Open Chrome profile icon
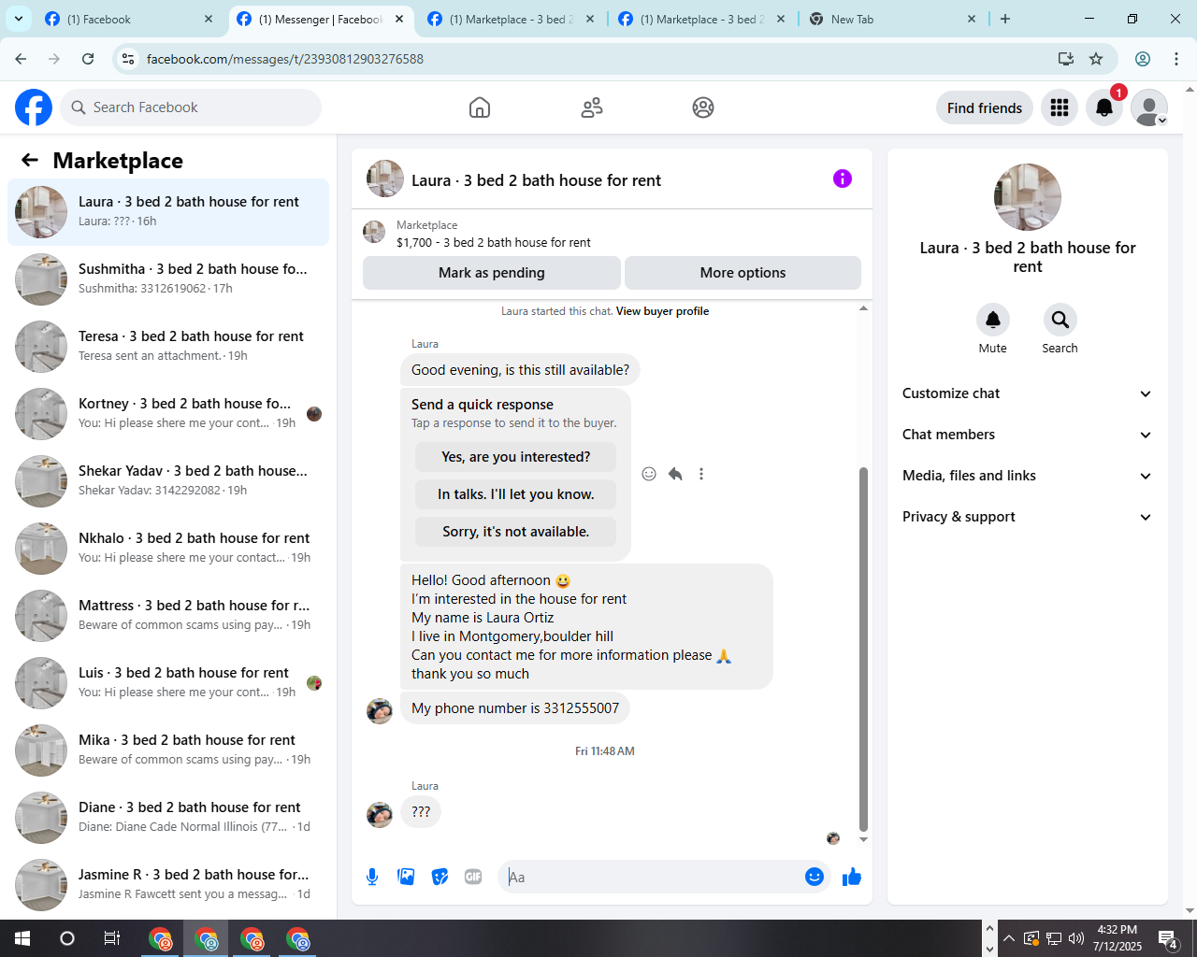Image resolution: width=1197 pixels, height=957 pixels. 1143,59
